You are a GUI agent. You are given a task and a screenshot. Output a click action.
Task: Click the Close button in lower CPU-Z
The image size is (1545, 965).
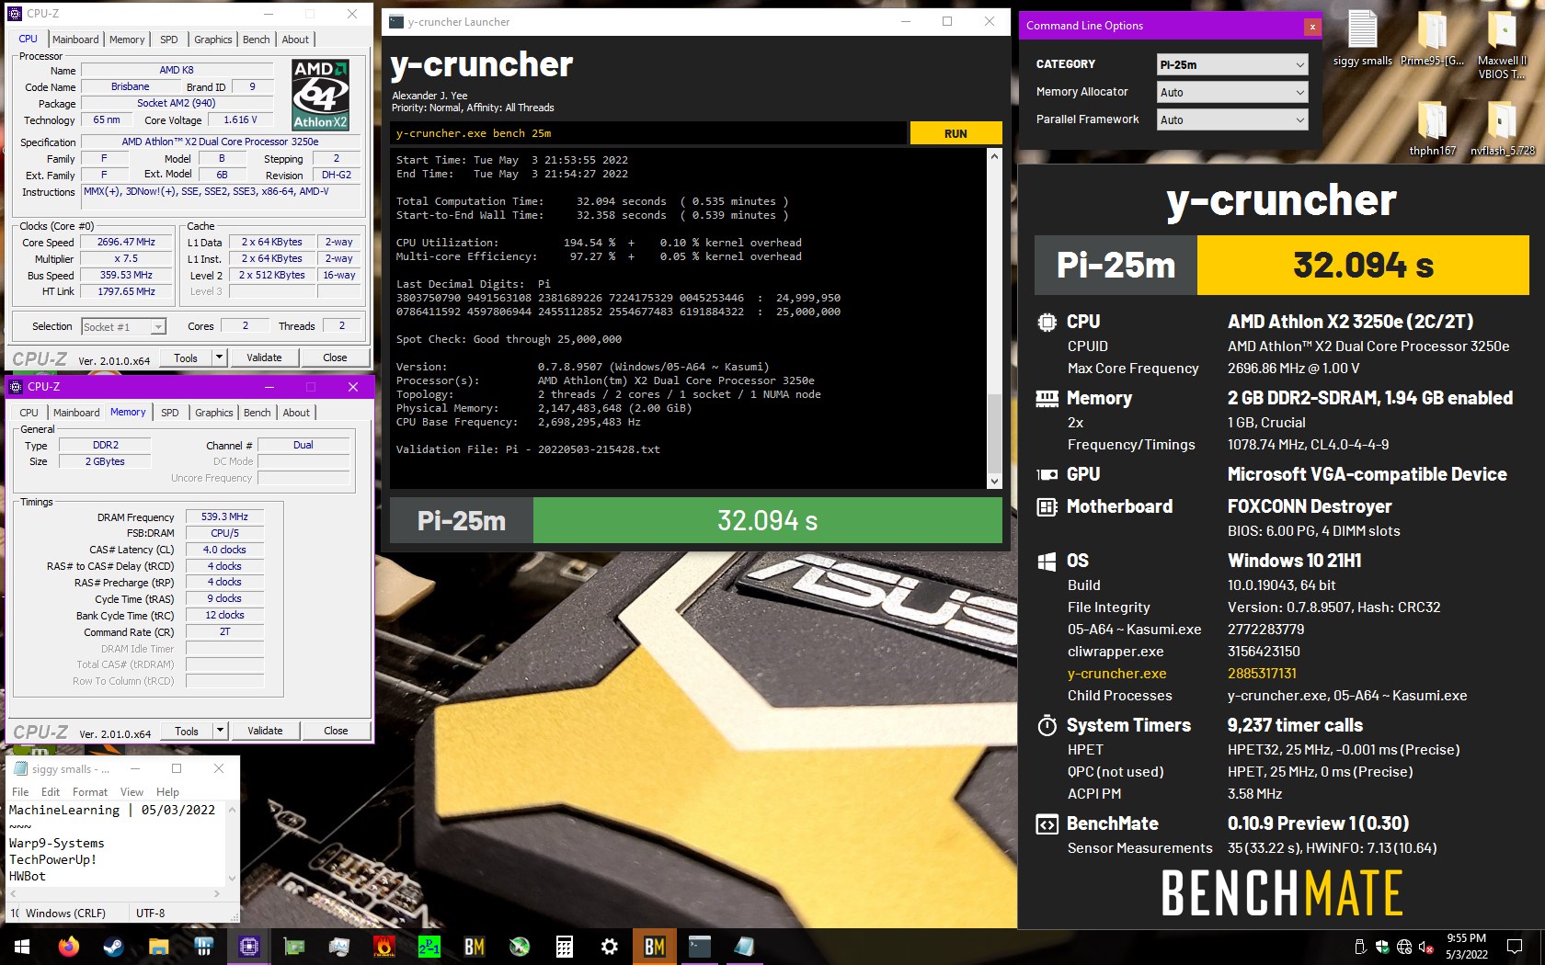[x=336, y=731]
